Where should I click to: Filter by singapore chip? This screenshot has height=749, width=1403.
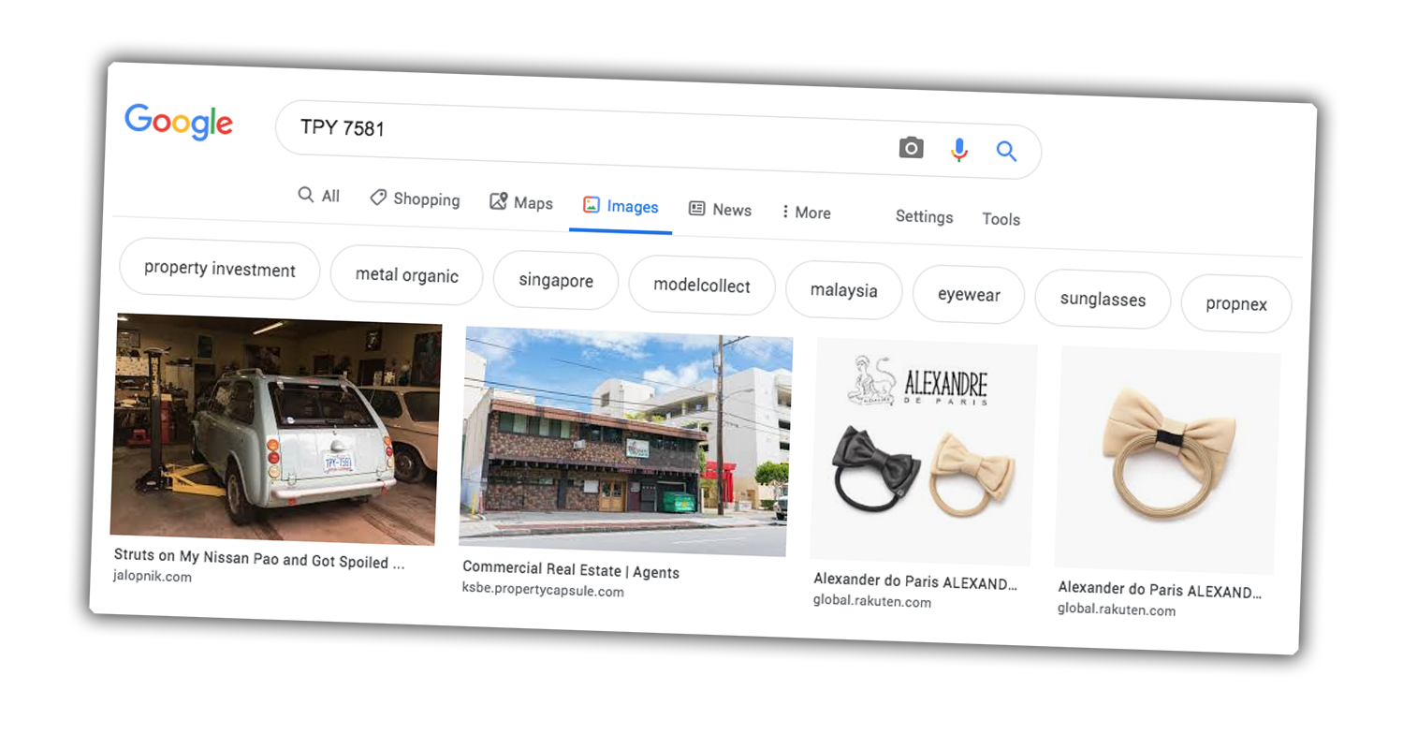(556, 281)
